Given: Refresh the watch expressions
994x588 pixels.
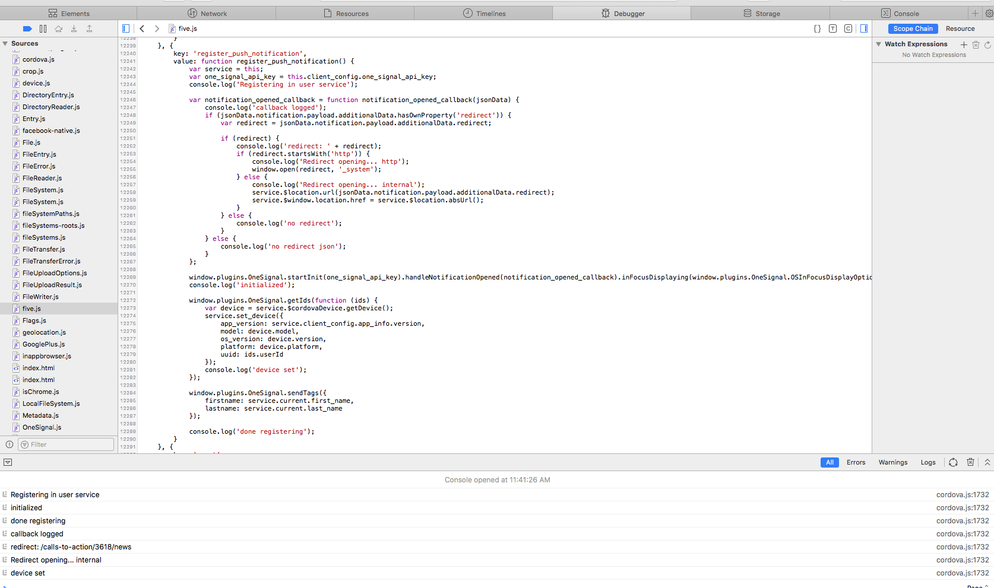Looking at the screenshot, I should [x=987, y=45].
